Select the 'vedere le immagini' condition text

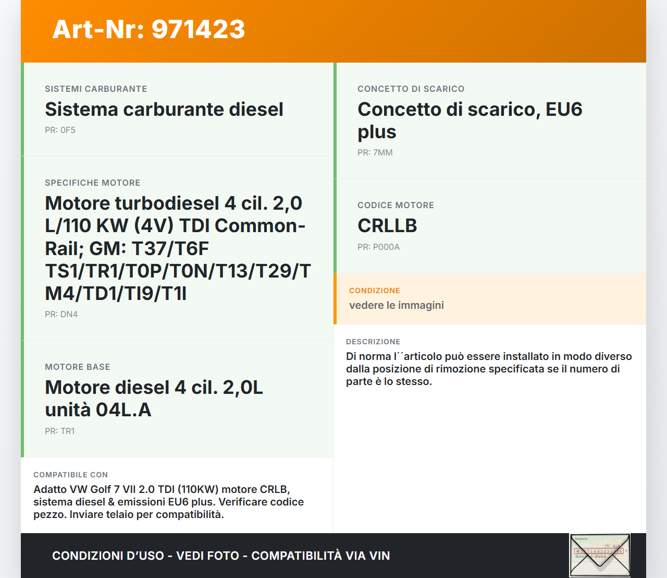tap(396, 305)
